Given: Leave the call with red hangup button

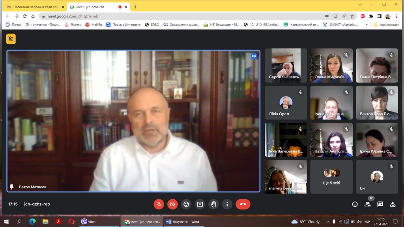Looking at the screenshot, I should 243,204.
